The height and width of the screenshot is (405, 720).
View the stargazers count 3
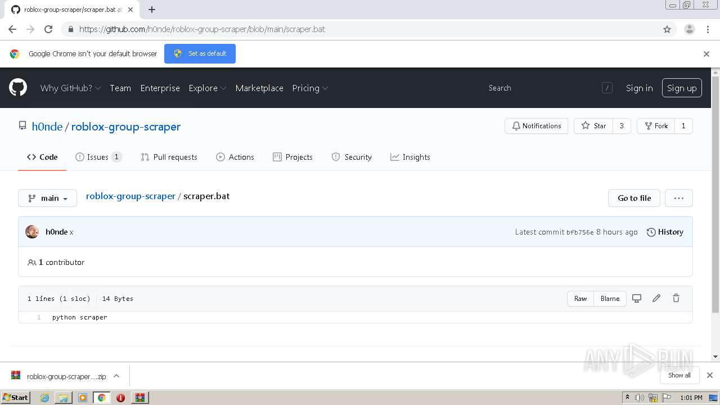622,126
